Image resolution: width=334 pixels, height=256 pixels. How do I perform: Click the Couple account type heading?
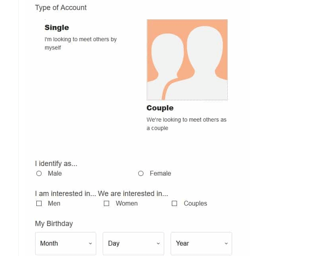point(160,108)
